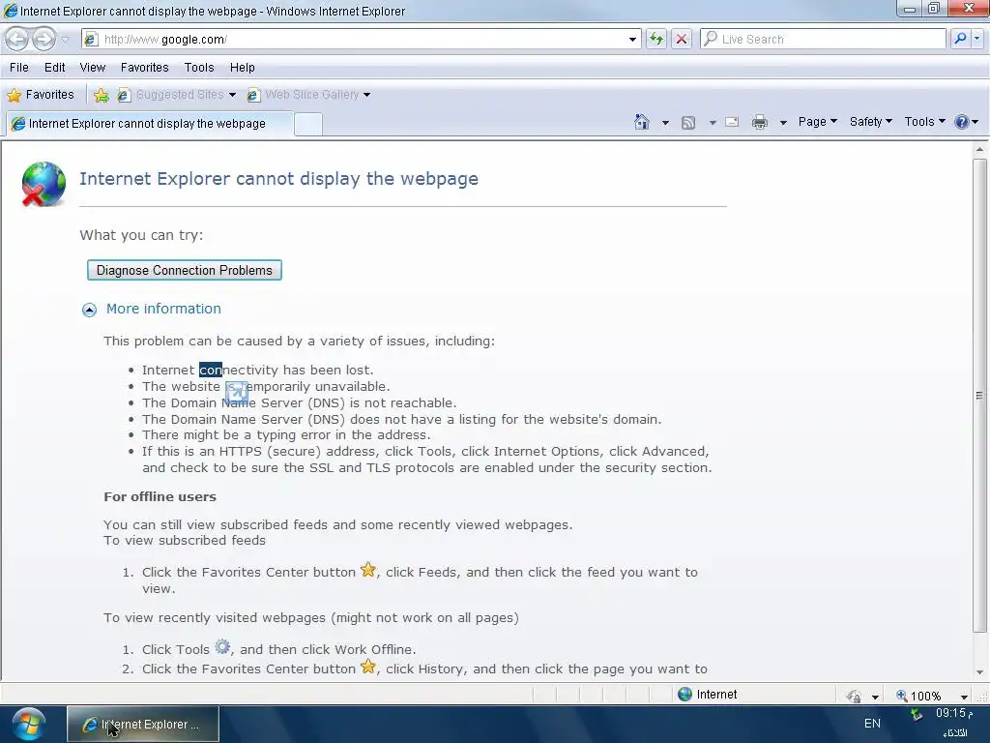Click the Internet Explorer title bar icon
The height and width of the screenshot is (743, 990).
(10, 11)
